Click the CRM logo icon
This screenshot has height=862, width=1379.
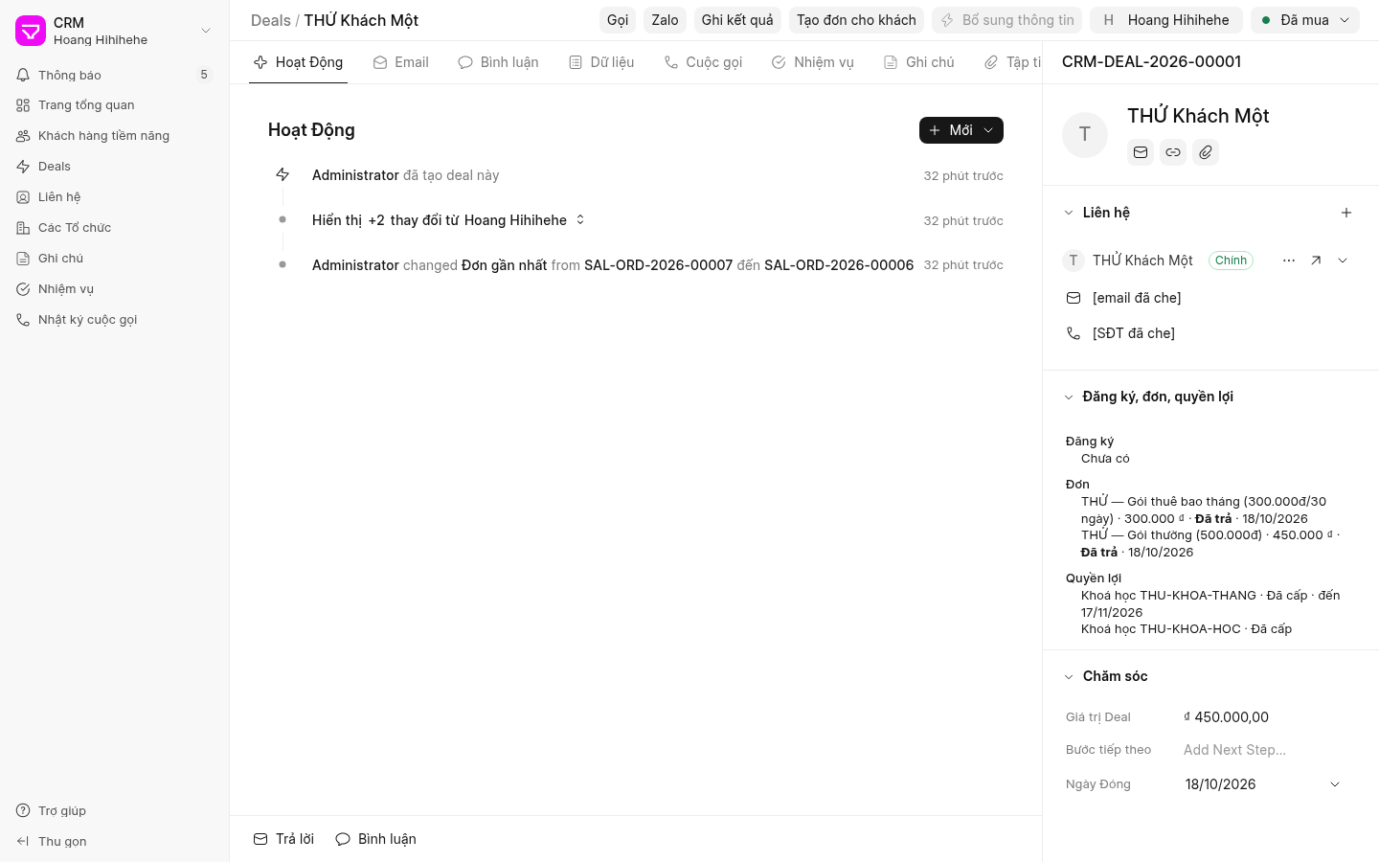coord(31,31)
